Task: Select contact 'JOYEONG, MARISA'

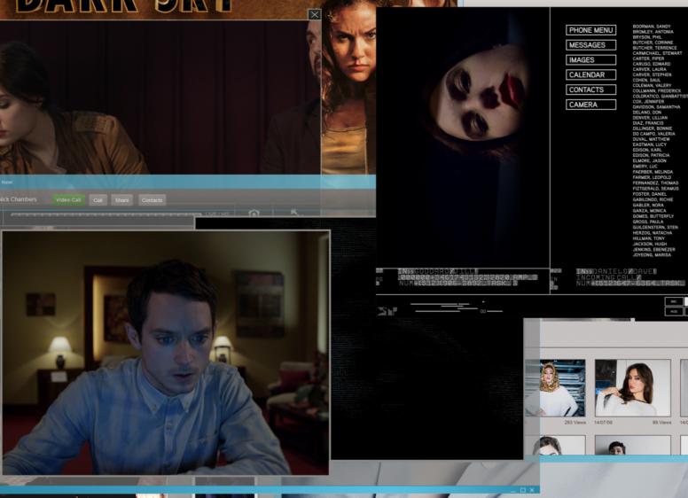Action: tap(652, 254)
